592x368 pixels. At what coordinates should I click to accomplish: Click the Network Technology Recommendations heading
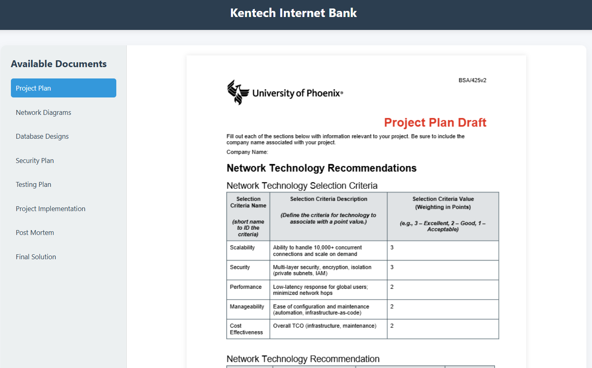(x=321, y=168)
